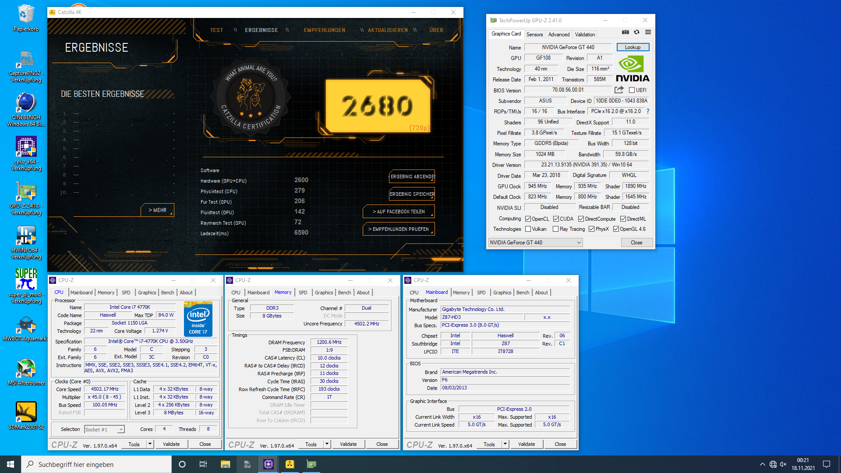
Task: Open TEST tab in Catzilla
Action: click(x=216, y=30)
